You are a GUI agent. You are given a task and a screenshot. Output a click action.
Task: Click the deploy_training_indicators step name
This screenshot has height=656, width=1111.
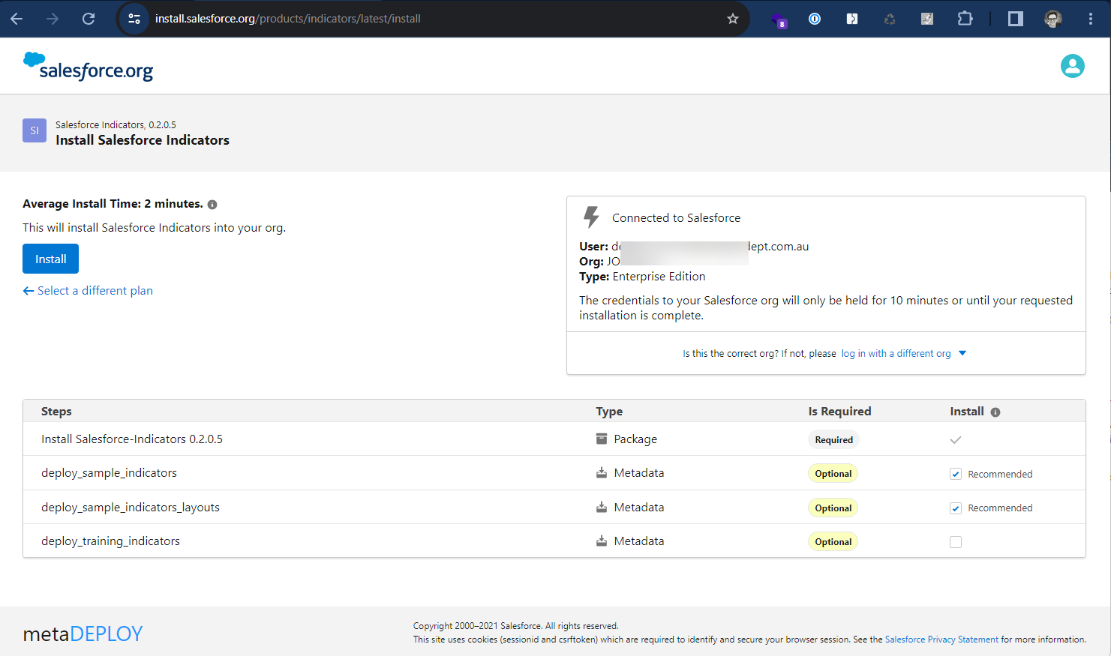point(110,541)
